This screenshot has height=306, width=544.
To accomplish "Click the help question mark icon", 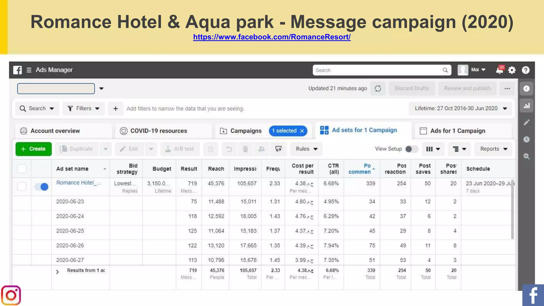I will tap(525, 70).
